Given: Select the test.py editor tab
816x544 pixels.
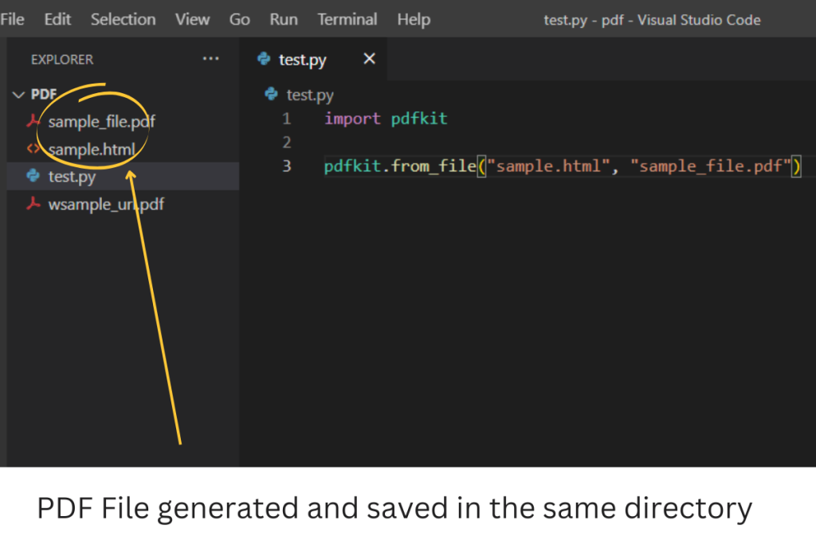Looking at the screenshot, I should pyautogui.click(x=302, y=60).
